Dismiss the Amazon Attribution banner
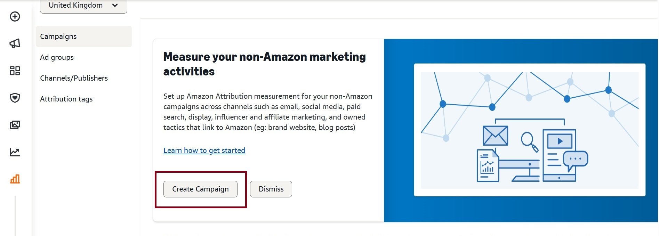This screenshot has width=659, height=236. (271, 189)
